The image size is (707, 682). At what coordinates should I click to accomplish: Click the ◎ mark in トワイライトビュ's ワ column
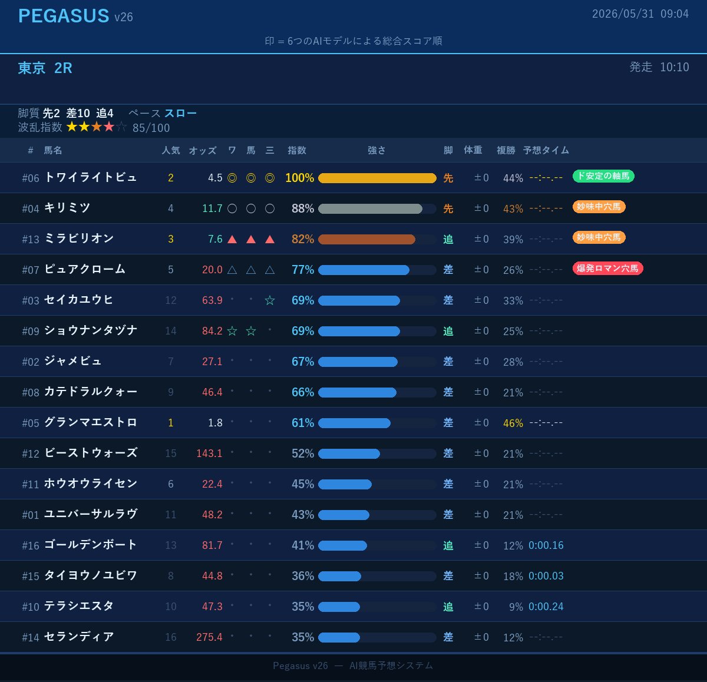pyautogui.click(x=232, y=178)
